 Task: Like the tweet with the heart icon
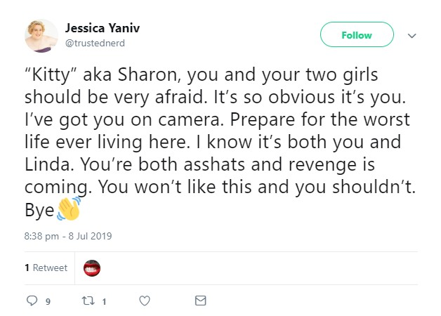145,301
